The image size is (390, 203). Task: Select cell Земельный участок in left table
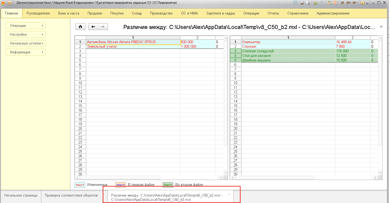click(x=133, y=46)
